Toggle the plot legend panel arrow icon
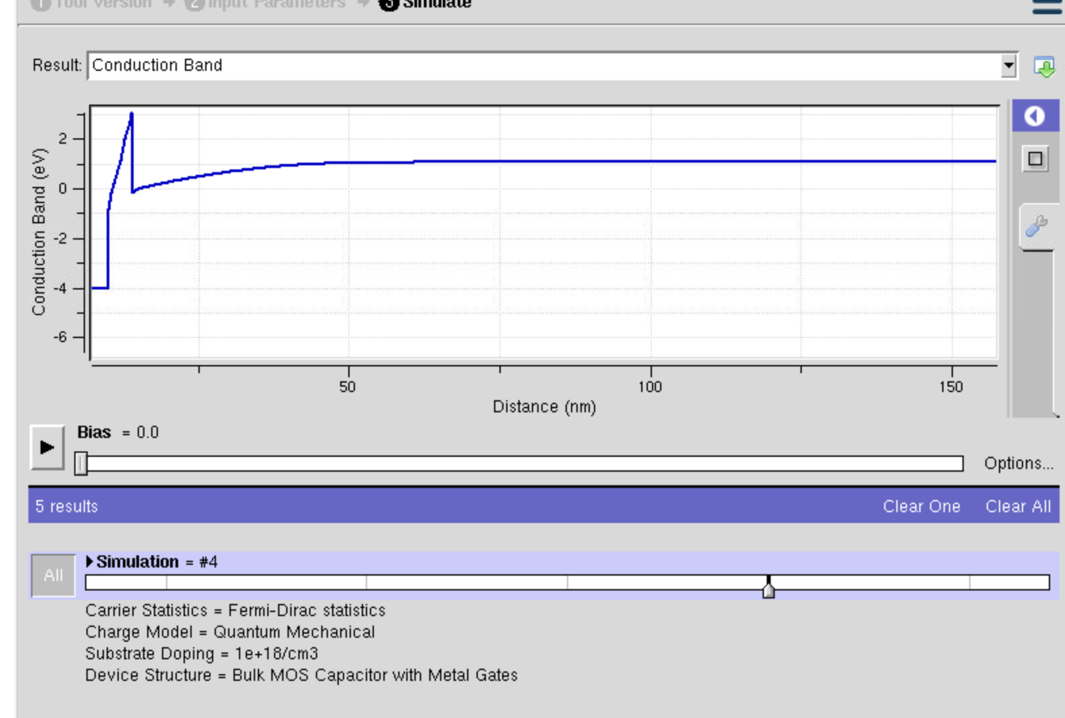 point(1035,116)
